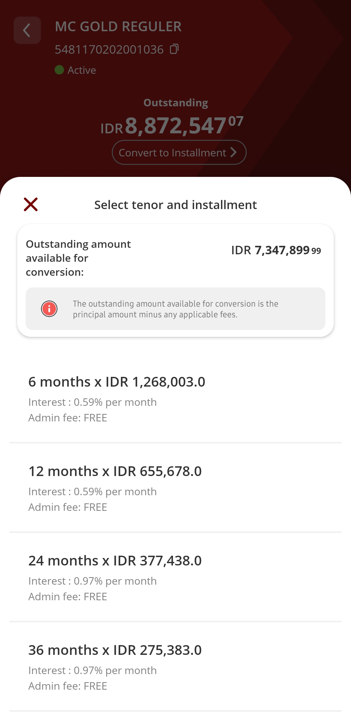Close the tenor selection sheet with red X
This screenshot has height=716, width=351.
point(31,205)
